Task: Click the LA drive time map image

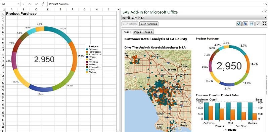Action: pos(158,91)
